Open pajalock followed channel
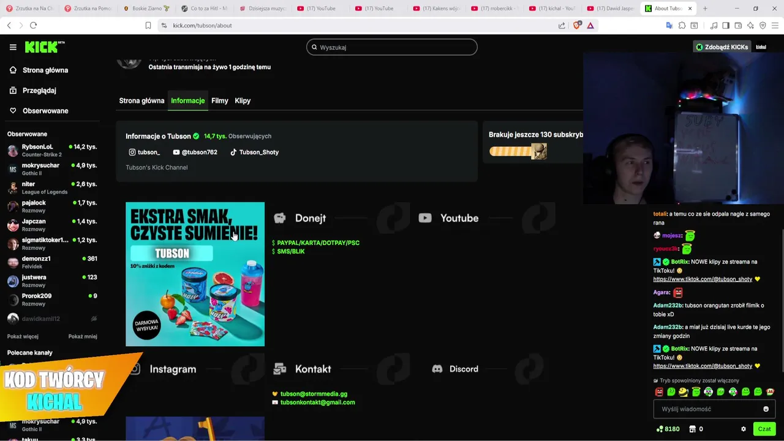This screenshot has height=441, width=784. tap(52, 206)
